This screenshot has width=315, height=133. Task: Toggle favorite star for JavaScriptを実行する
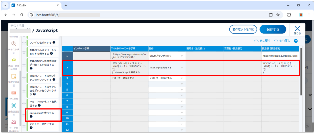click(24, 115)
